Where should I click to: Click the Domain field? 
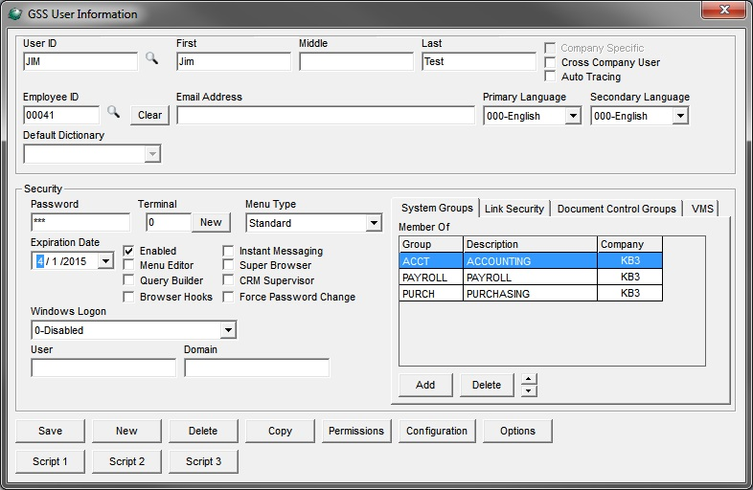257,367
